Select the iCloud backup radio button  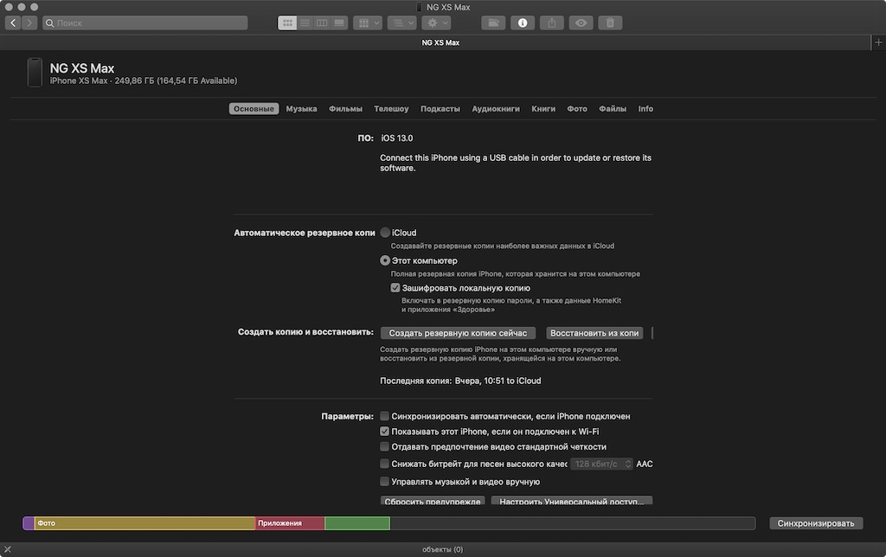click(385, 233)
